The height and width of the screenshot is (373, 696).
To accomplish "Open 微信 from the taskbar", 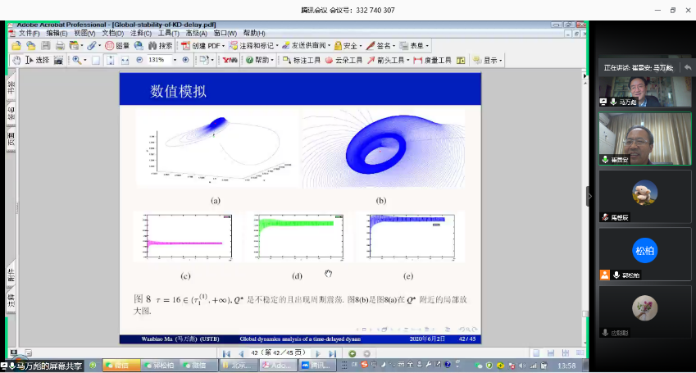I will click(x=121, y=365).
